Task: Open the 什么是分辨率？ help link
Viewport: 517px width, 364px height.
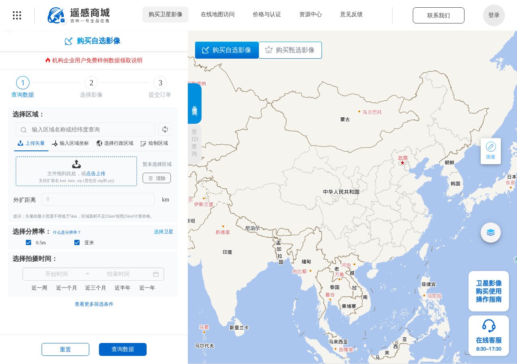Action: (67, 233)
